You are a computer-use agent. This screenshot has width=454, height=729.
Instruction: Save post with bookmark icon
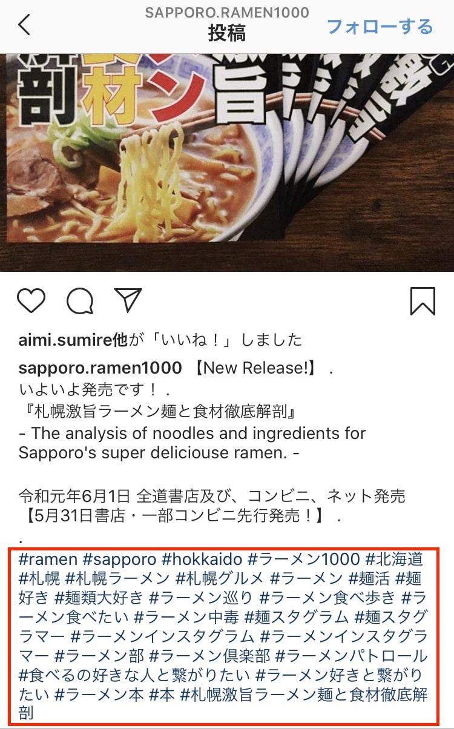click(423, 300)
